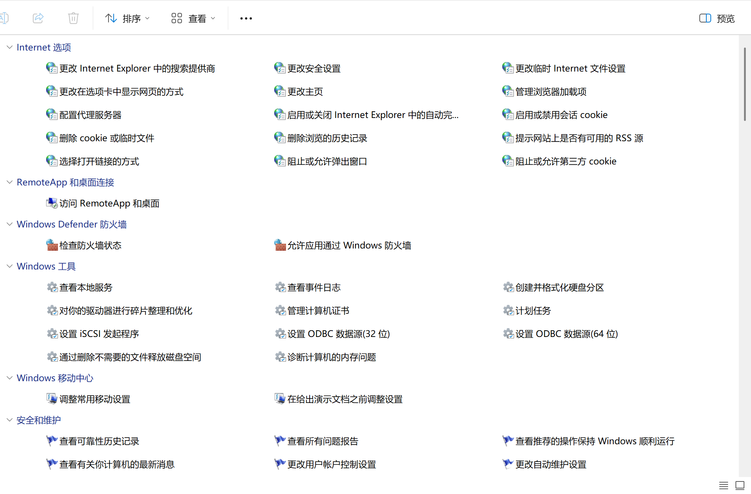
Task: Click gear icon for 设置 iSCSI 发起程序
Action: 52,334
